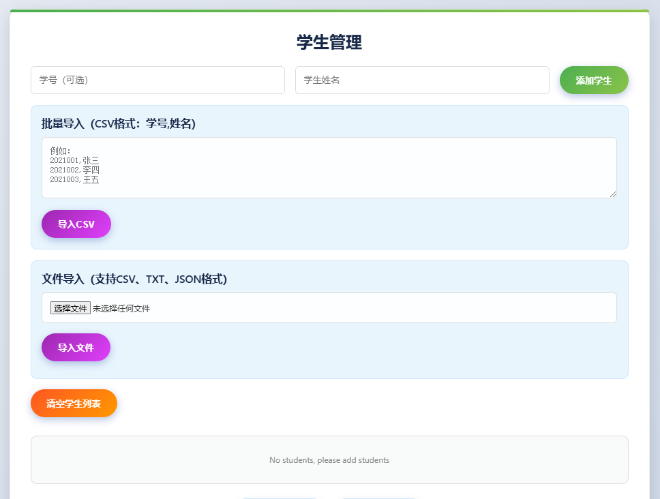Click the 学生管理 heading
This screenshot has height=499, width=660.
[329, 42]
